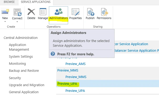
Task: Navigate to Backup and Restore
Action: (24, 71)
